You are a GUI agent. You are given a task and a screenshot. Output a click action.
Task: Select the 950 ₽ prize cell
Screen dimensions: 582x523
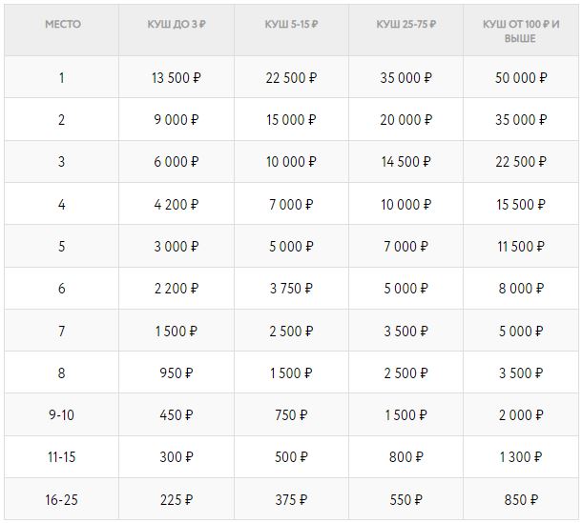pyautogui.click(x=176, y=372)
